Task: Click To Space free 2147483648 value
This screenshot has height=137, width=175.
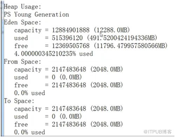Action: 69,124
